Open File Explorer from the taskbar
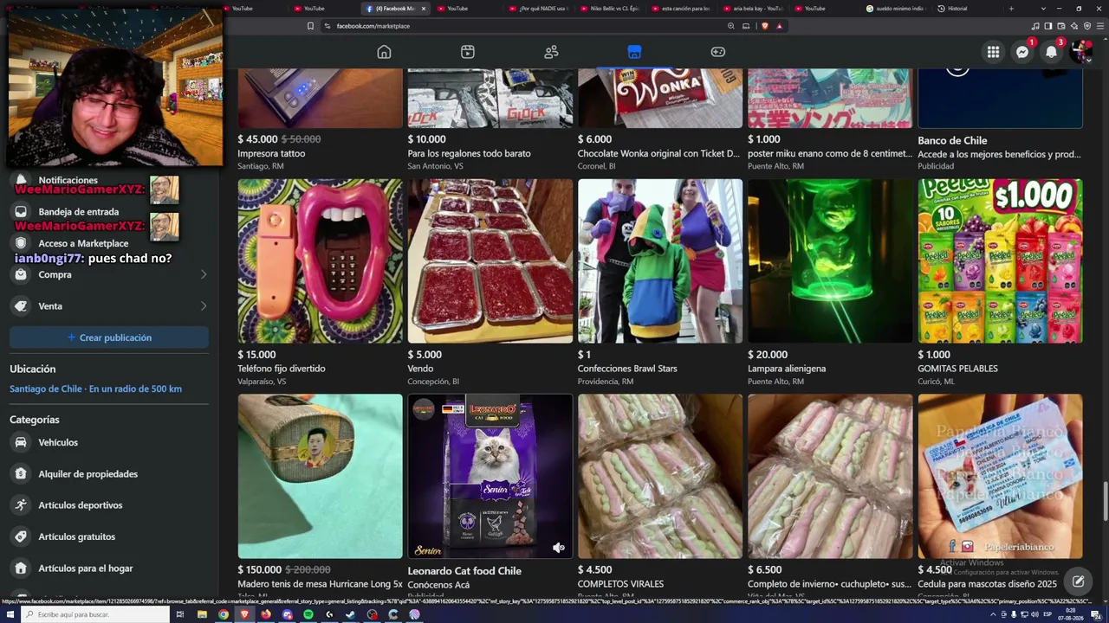1109x623 pixels. coord(202,614)
